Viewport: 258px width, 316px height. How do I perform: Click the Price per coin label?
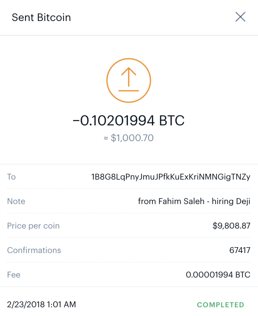33,226
